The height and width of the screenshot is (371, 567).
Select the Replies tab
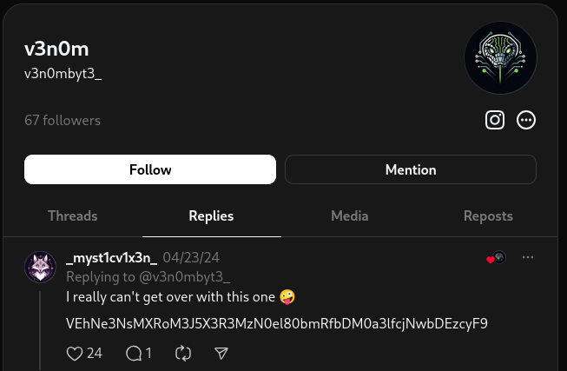(x=211, y=215)
